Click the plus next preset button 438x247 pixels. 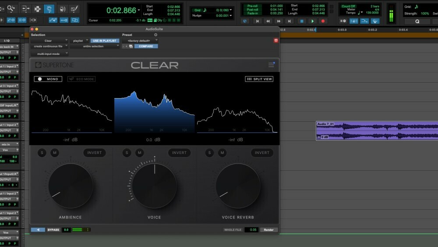coord(127,46)
